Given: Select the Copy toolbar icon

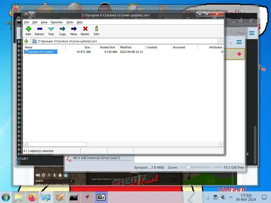Looking at the screenshot, I should click(62, 31).
